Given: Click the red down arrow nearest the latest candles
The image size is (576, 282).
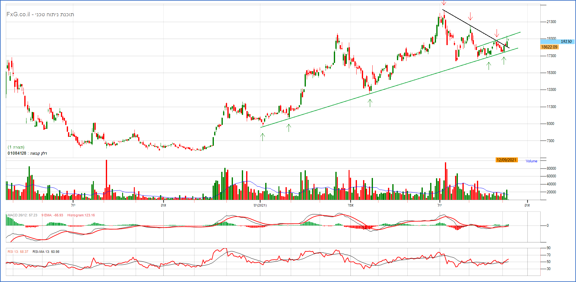Looking at the screenshot, I should 496,33.
